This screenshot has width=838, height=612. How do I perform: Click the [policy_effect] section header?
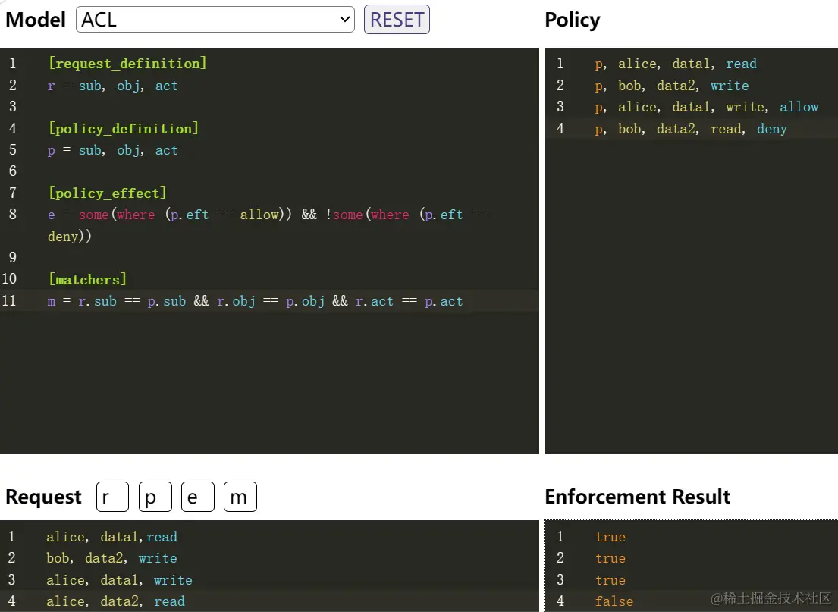click(108, 193)
